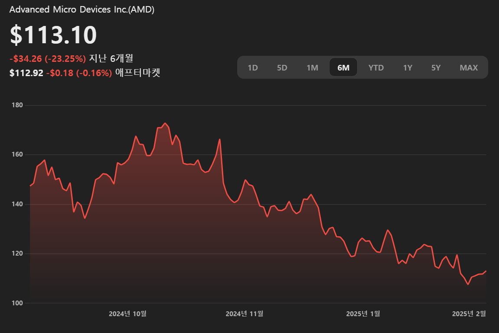Viewport: 499px width, 333px height.
Task: Click the 120 y-axis label
Action: tap(17, 253)
